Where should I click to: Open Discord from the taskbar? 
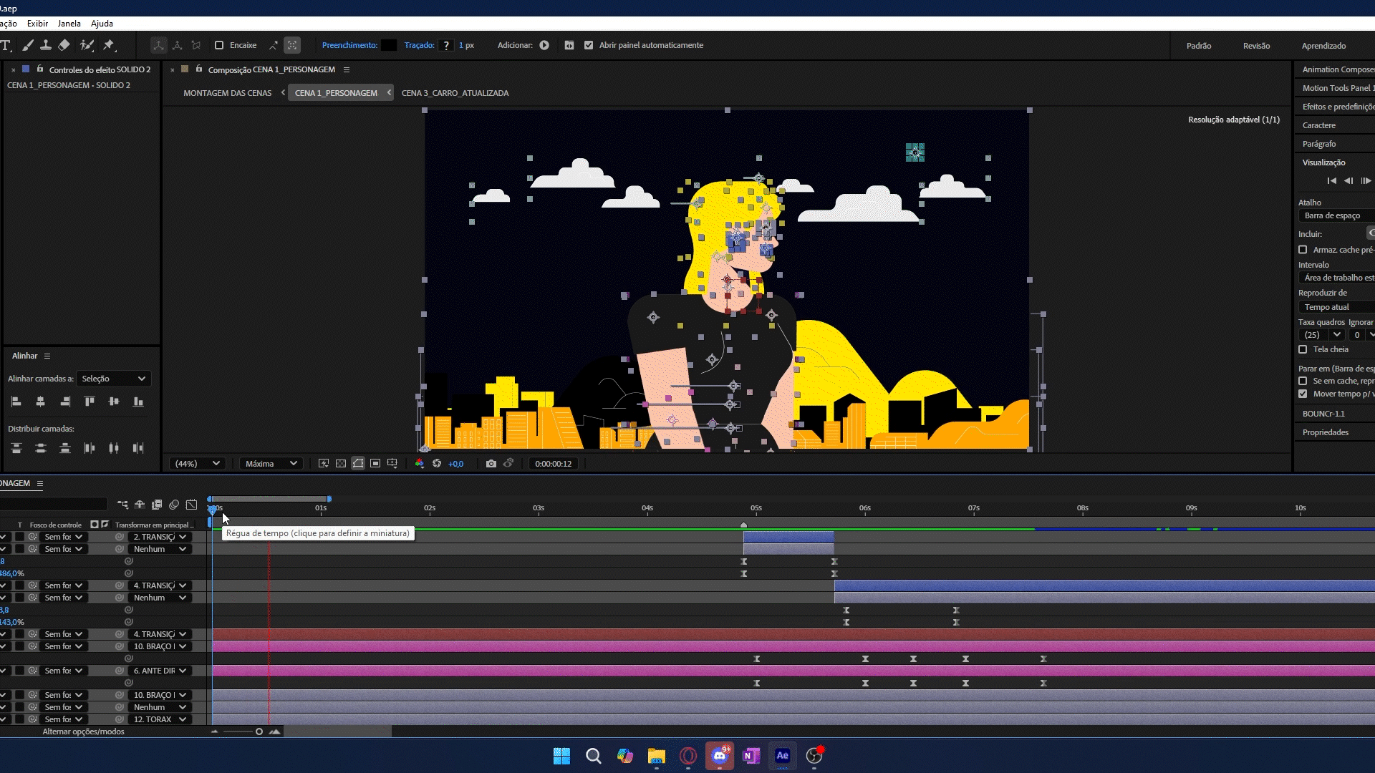click(x=720, y=756)
